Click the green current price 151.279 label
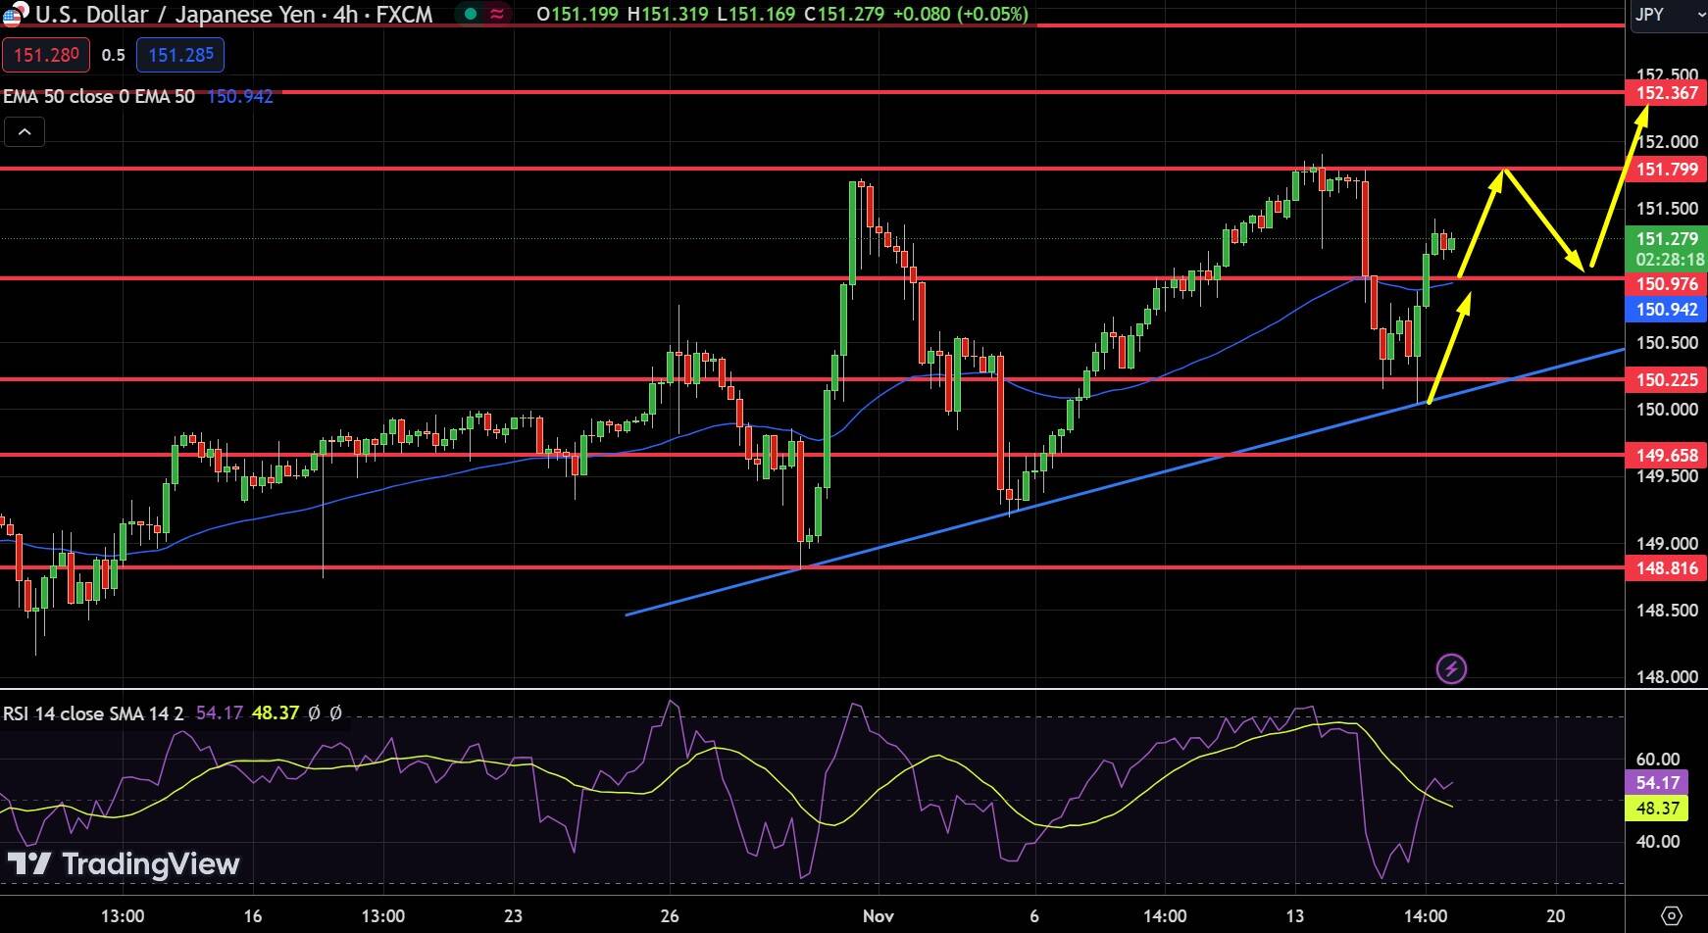 pyautogui.click(x=1667, y=238)
